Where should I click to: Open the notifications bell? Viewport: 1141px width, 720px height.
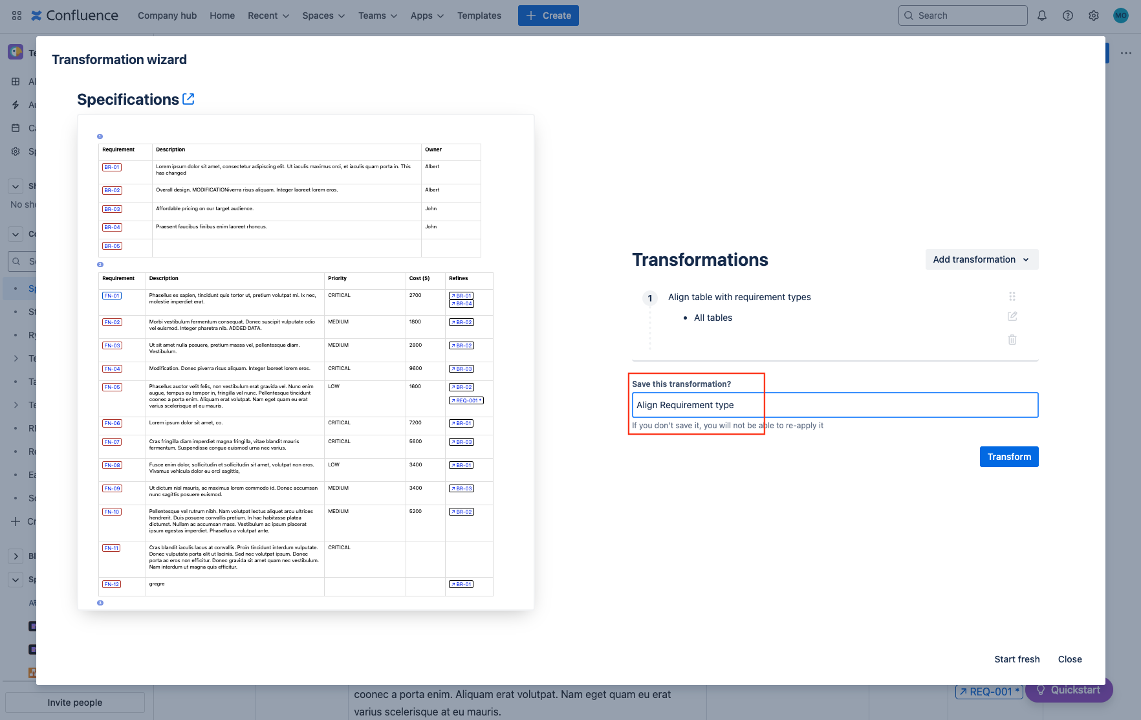click(x=1042, y=15)
